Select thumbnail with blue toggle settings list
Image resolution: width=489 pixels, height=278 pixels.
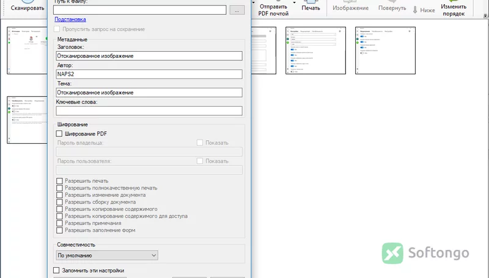tap(315, 51)
